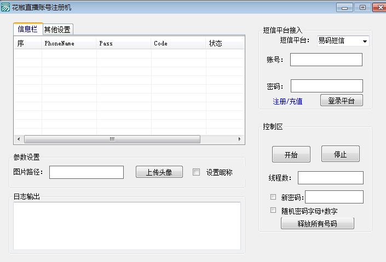Enable the 设置昵称 checkbox

click(197, 172)
